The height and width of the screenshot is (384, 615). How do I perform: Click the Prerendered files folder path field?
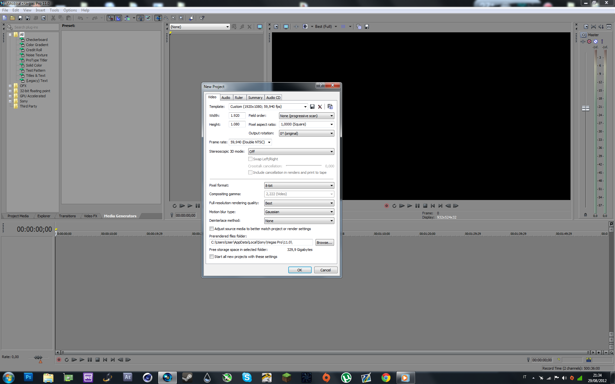coord(261,242)
